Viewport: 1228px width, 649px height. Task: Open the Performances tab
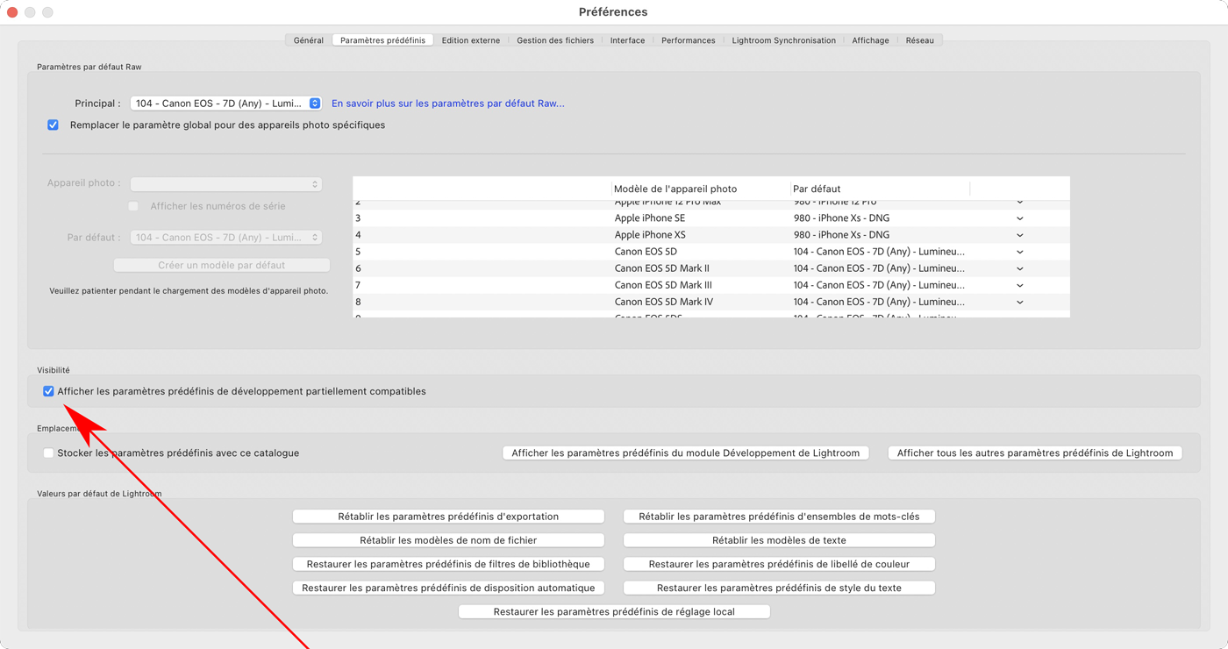coord(688,40)
